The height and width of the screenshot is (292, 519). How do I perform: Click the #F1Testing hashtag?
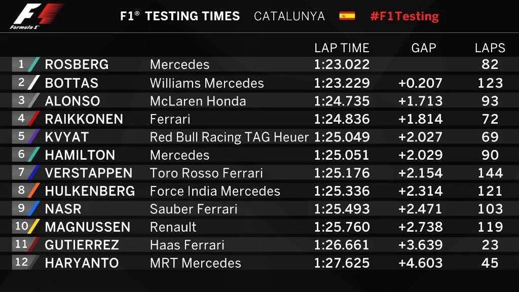pos(404,16)
